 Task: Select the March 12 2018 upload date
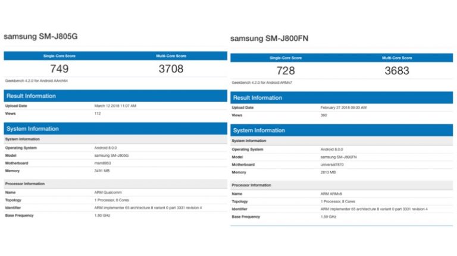[x=115, y=106]
